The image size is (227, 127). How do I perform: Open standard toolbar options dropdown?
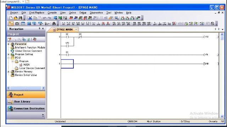click(x=24, y=18)
